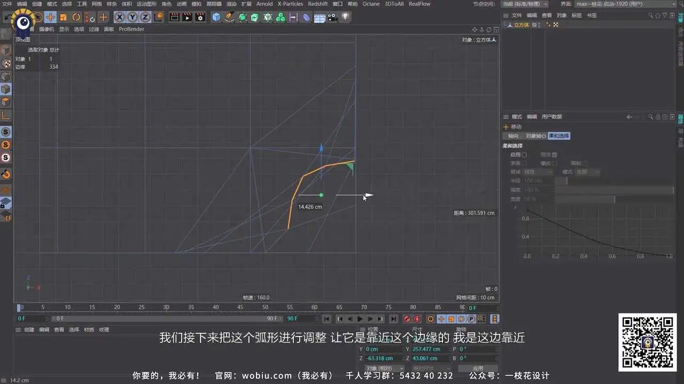This screenshot has height=384, width=684.
Task: Open the Octane menu
Action: [x=371, y=4]
